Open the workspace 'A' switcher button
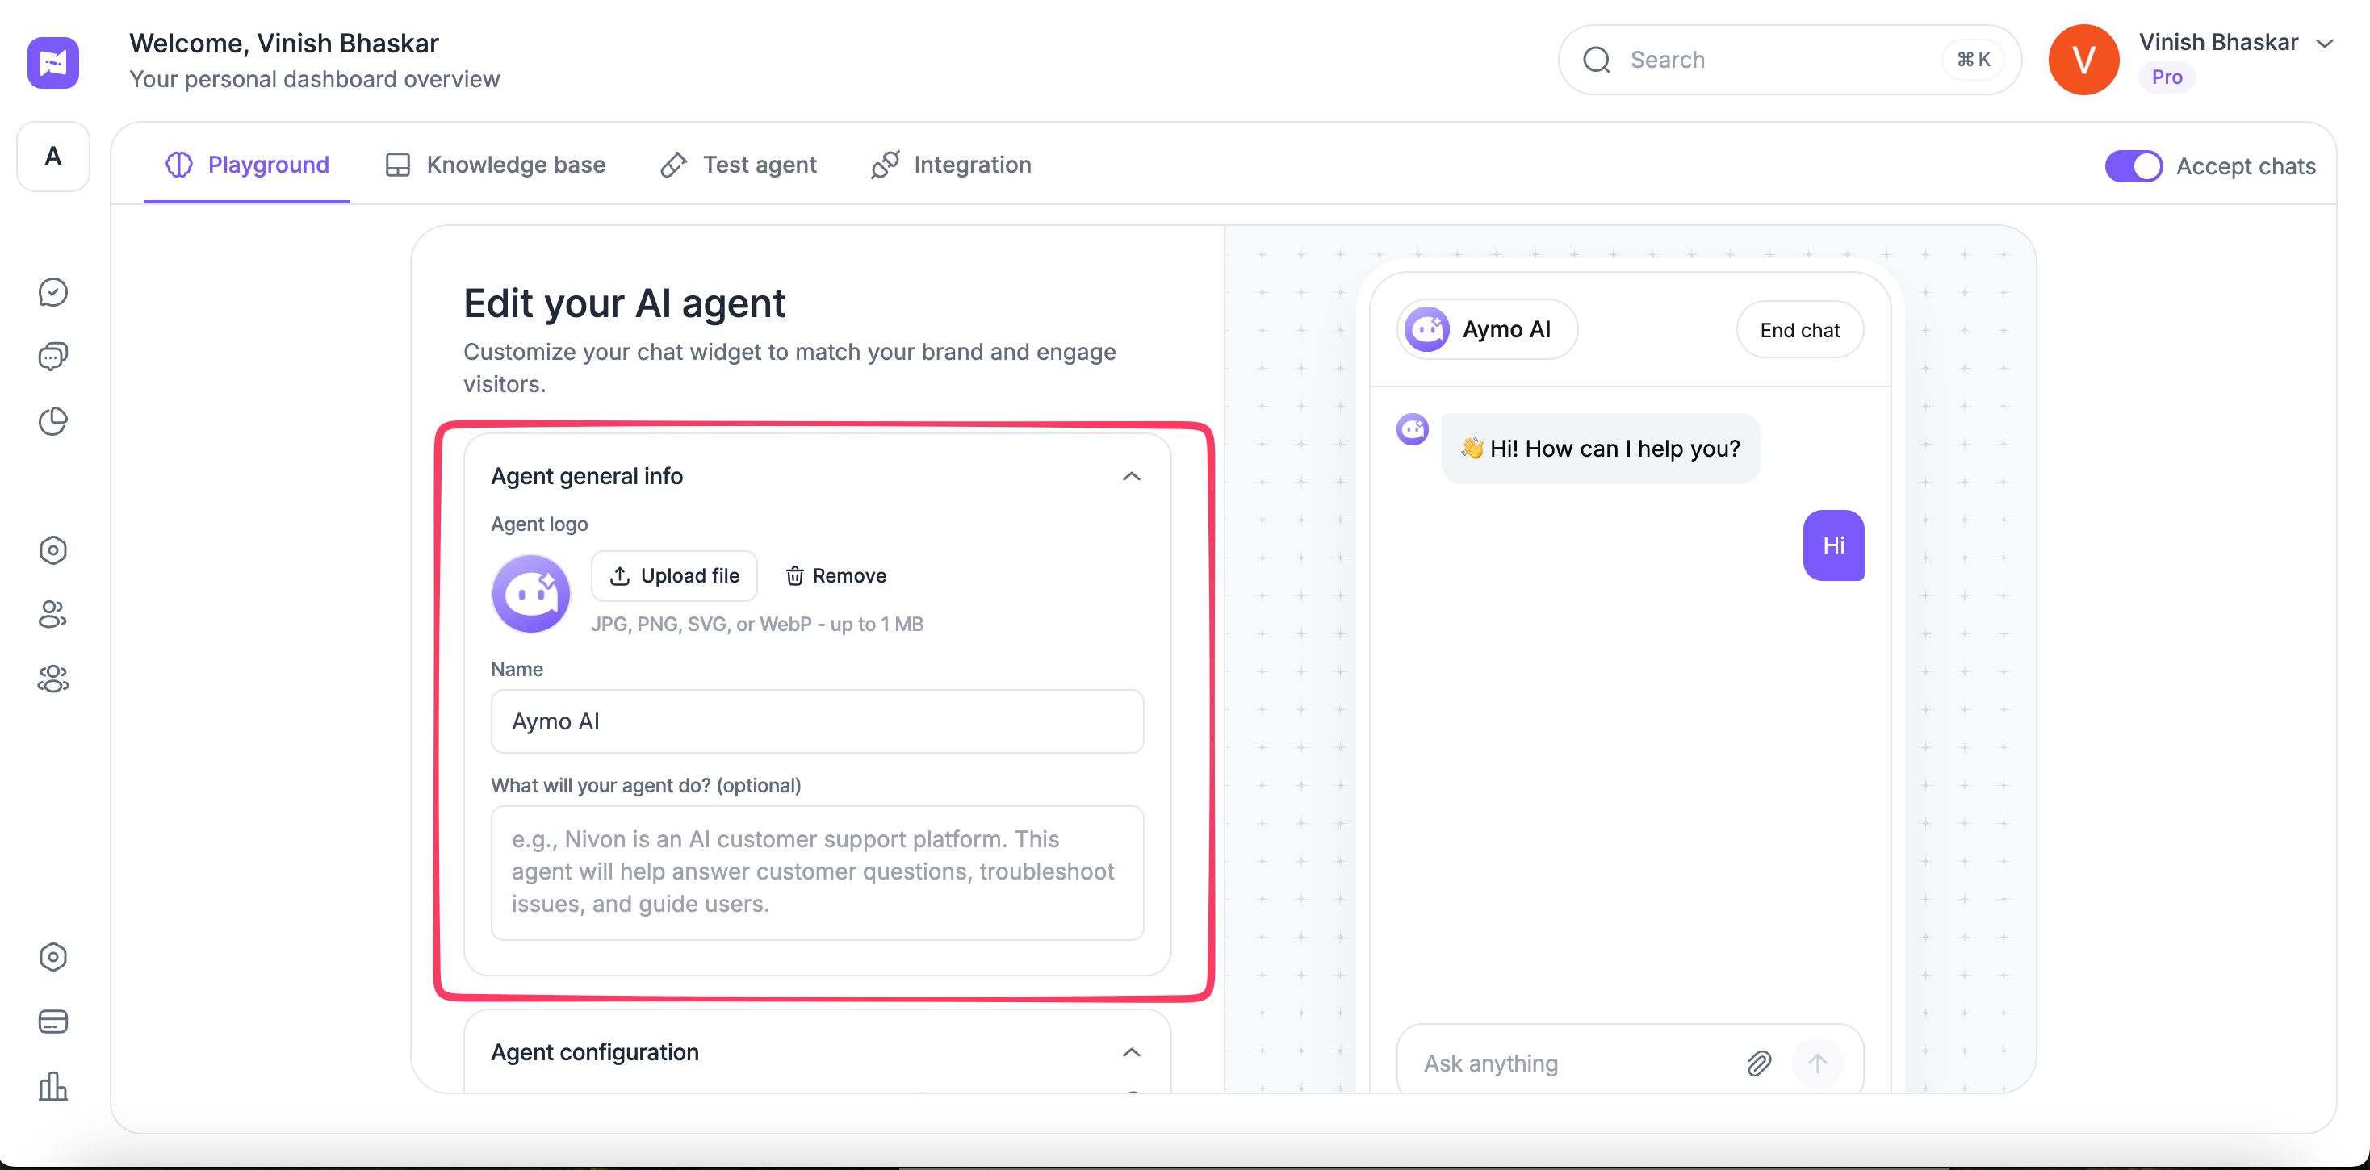Image resolution: width=2370 pixels, height=1170 pixels. 53,157
